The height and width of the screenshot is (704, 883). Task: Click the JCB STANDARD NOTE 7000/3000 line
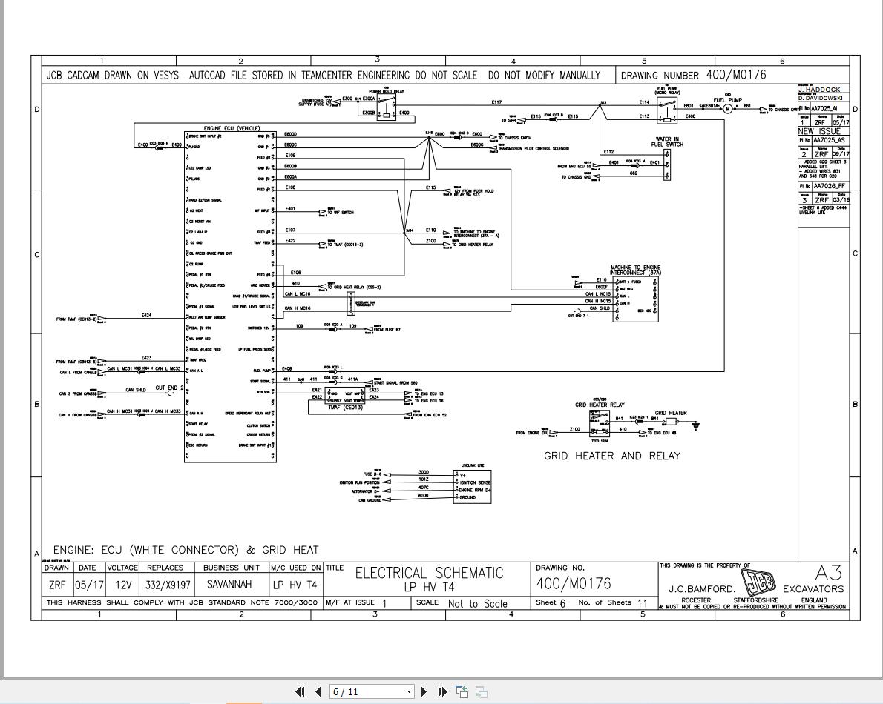pos(183,602)
